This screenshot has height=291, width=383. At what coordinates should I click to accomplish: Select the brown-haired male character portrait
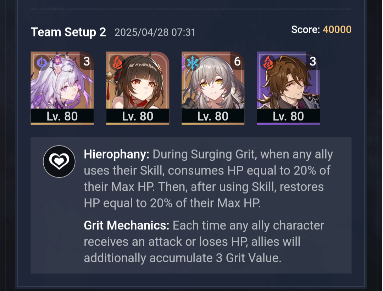tap(288, 88)
